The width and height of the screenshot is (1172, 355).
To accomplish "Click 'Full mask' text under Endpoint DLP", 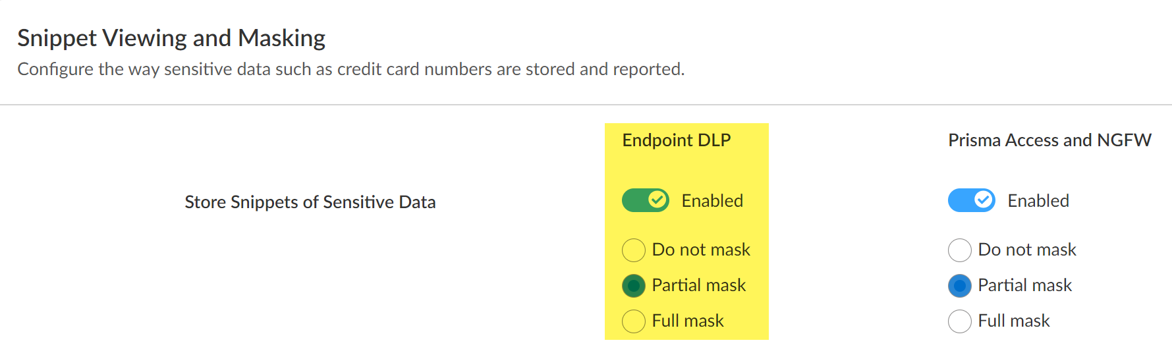I will (688, 321).
